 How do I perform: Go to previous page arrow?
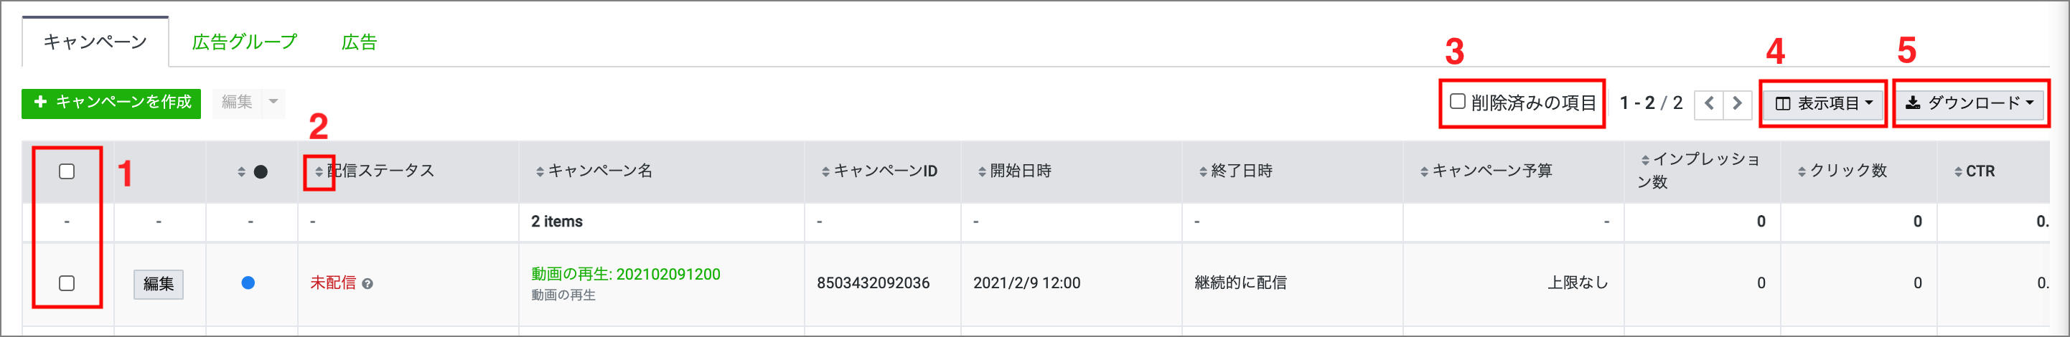tap(1709, 103)
